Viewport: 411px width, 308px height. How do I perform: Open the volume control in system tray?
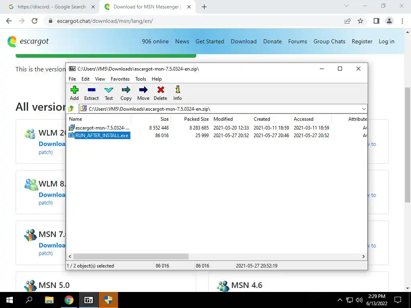point(359,300)
